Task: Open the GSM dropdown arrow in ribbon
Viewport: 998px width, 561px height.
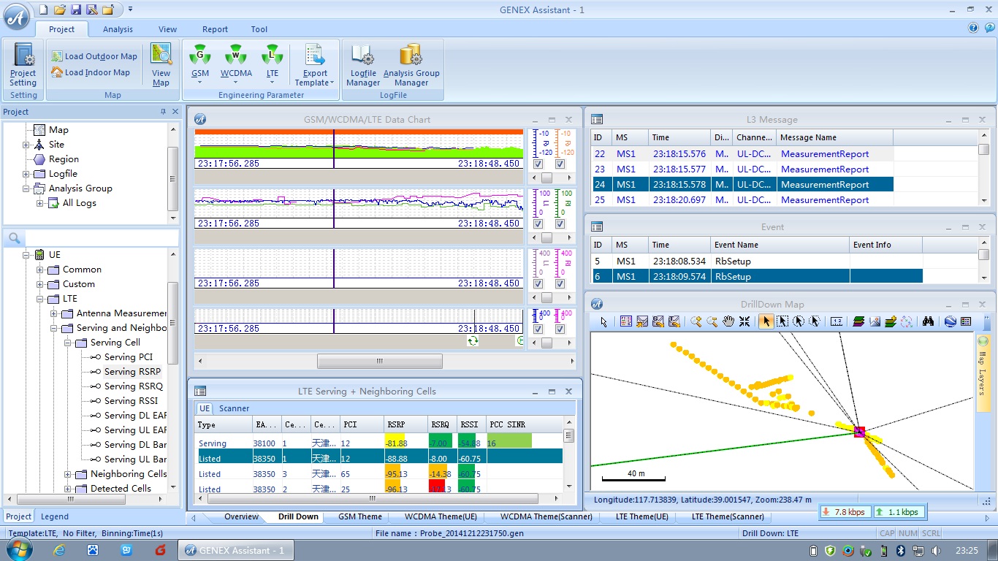Action: pos(200,83)
